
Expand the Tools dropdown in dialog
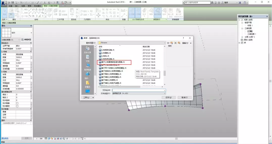click(x=88, y=97)
